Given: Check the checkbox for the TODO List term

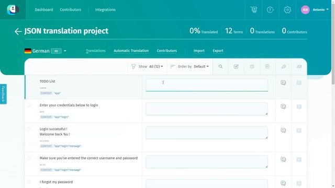Looking at the screenshot, I should pyautogui.click(x=29, y=81).
